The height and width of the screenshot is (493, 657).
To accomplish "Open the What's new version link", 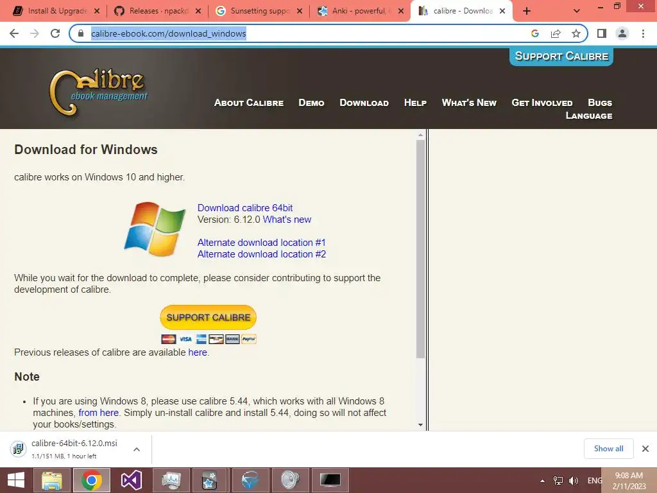I will click(287, 220).
